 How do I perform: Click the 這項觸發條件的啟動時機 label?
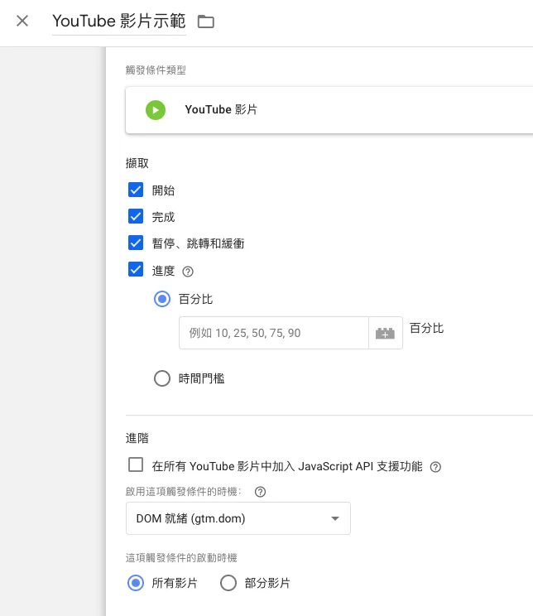pyautogui.click(x=181, y=558)
